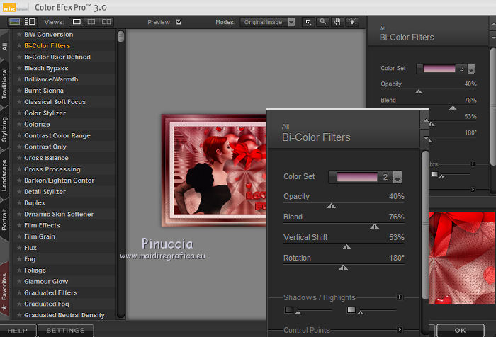Click the star next to Color Stylizer
Viewport: 496px width, 337px height.
[19, 113]
